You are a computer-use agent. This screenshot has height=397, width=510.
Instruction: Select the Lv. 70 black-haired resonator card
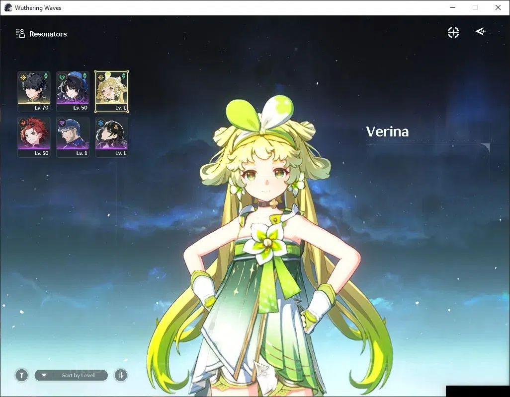(34, 91)
